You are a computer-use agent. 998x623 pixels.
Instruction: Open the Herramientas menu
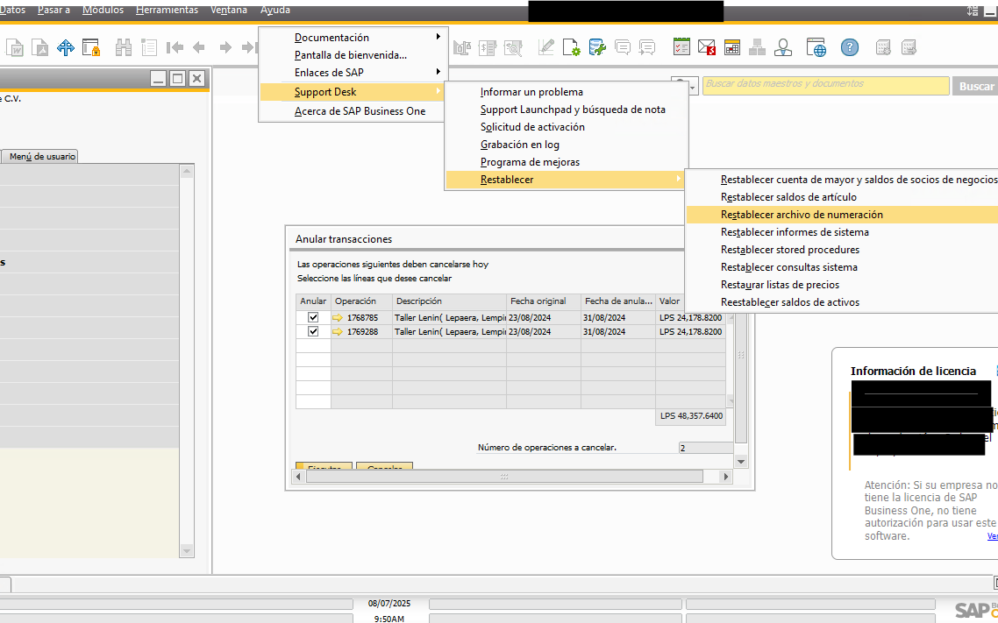167,11
